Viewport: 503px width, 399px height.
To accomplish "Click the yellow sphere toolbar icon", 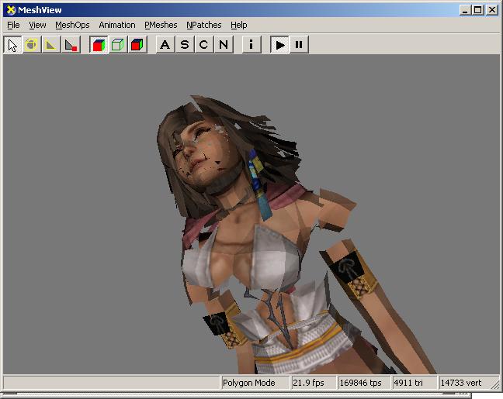I will [32, 44].
